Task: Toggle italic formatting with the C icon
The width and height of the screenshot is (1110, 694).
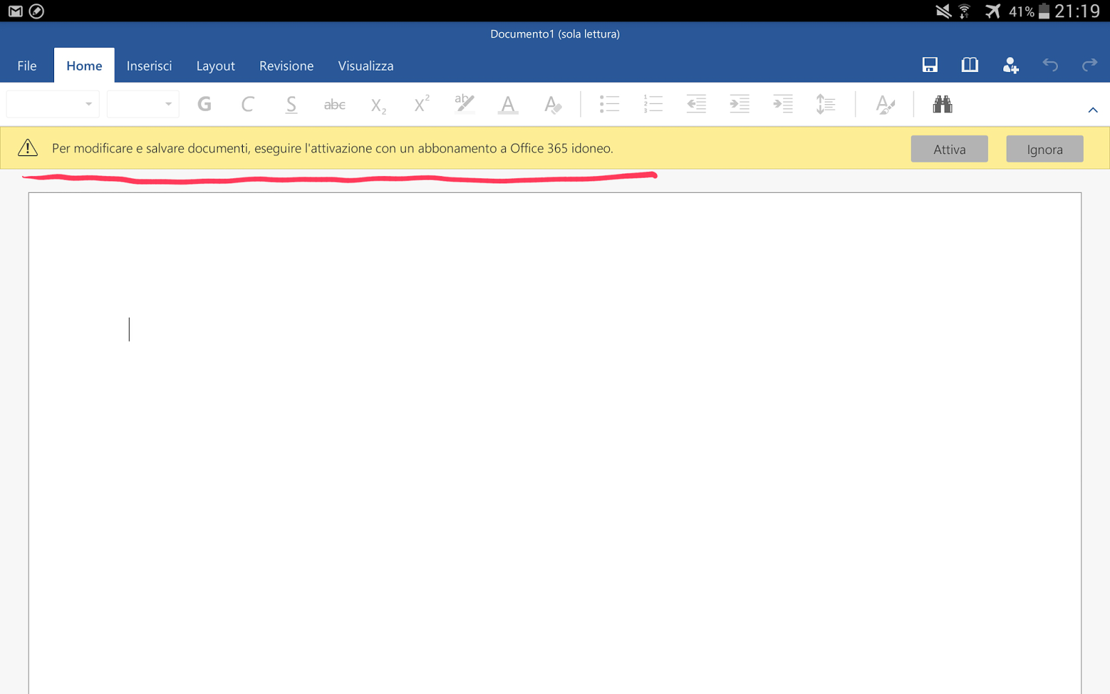Action: pyautogui.click(x=247, y=104)
